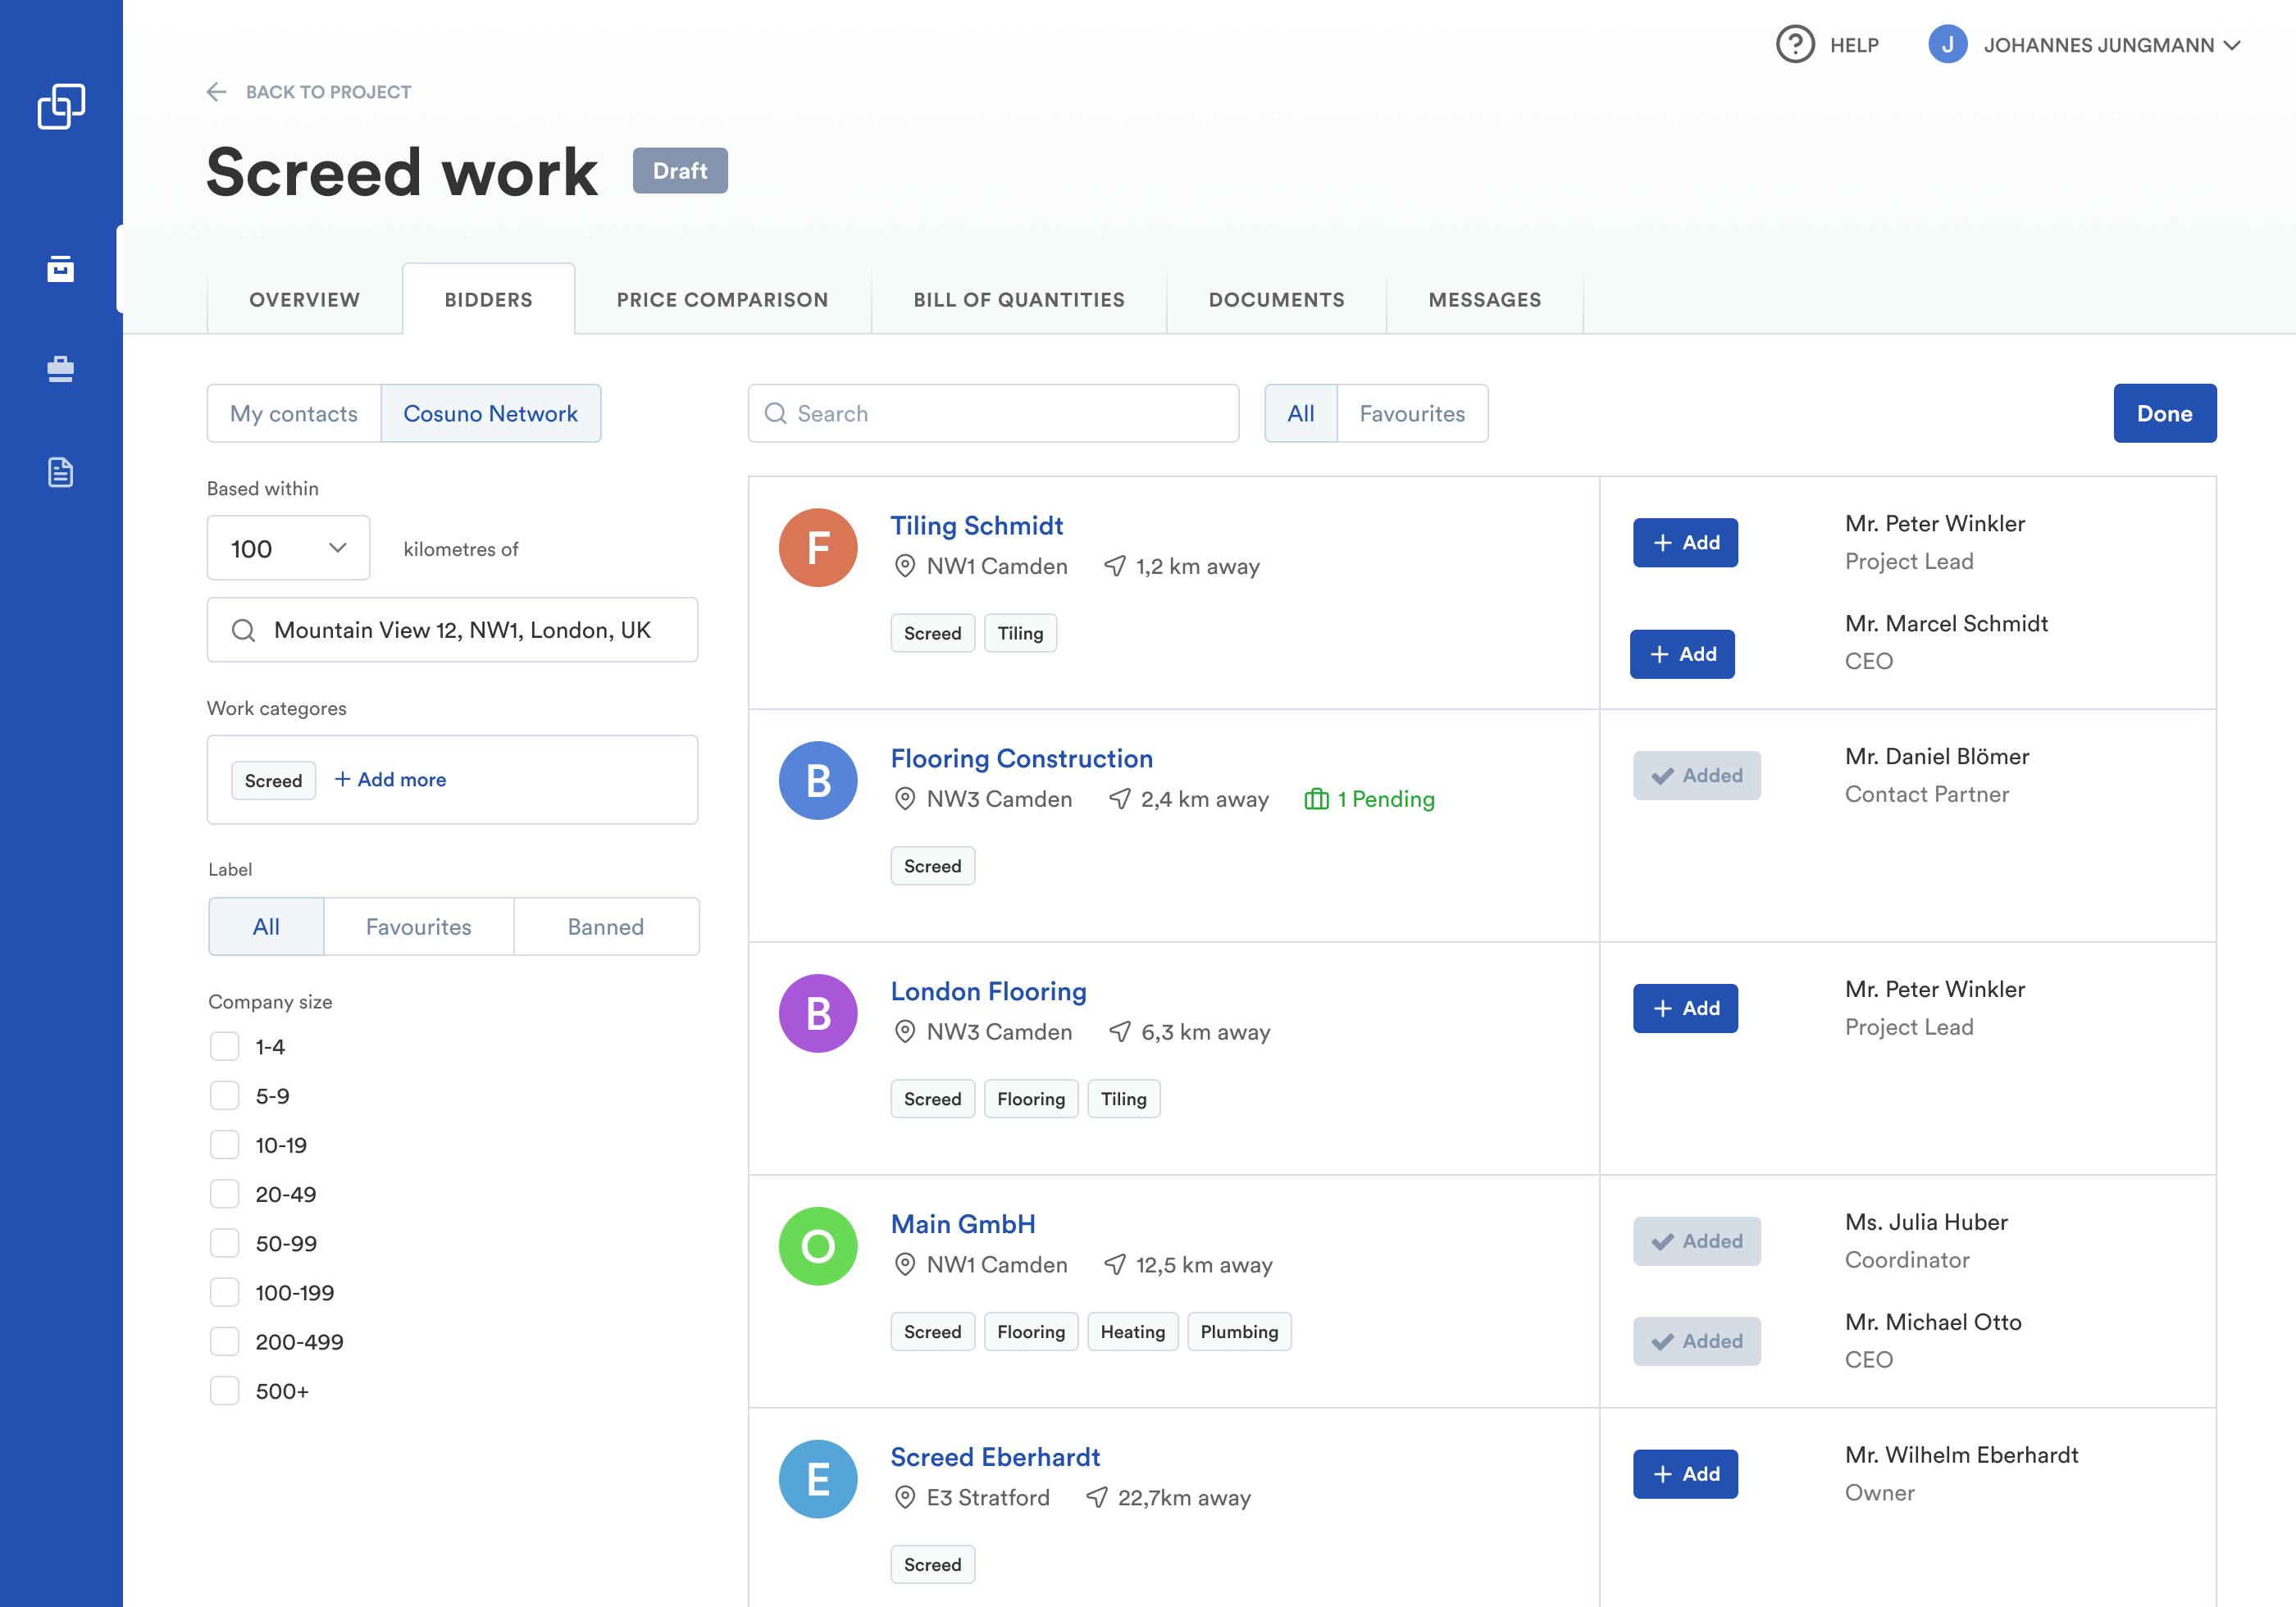Select the briefcase icon in the sidebar
The width and height of the screenshot is (2296, 1607).
(x=61, y=369)
